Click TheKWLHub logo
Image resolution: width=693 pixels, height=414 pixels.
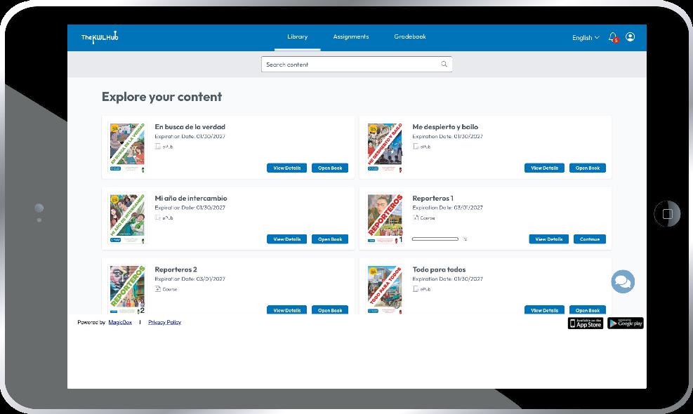[x=100, y=37]
